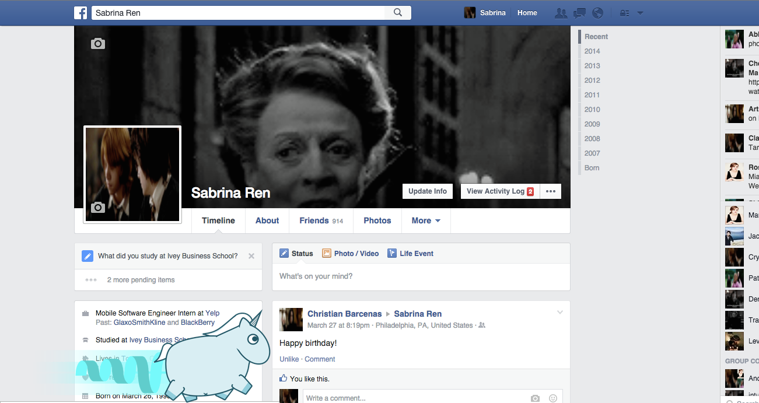Click the Happy birthday! post text

click(x=308, y=343)
